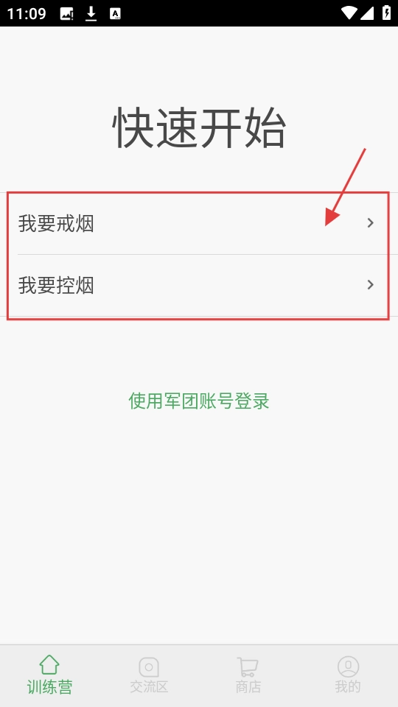Tap the 快速开始 heading

(199, 128)
